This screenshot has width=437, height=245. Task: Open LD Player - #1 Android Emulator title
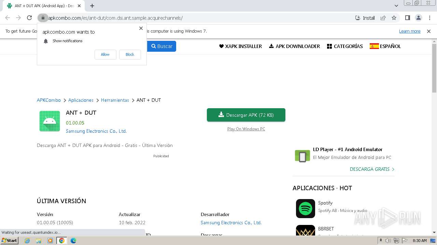click(348, 149)
